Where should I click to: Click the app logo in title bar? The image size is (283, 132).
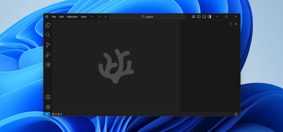point(47,16)
